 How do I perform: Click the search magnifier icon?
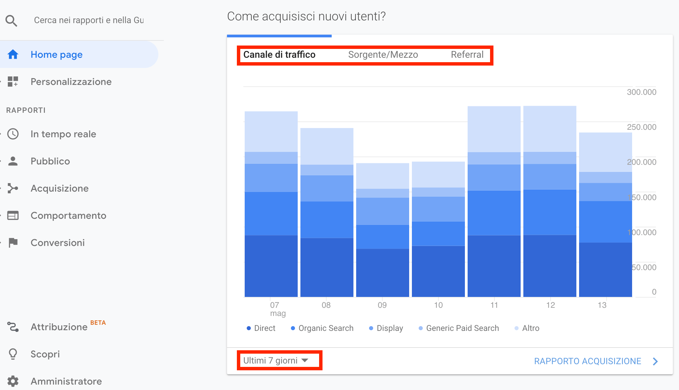click(x=11, y=21)
